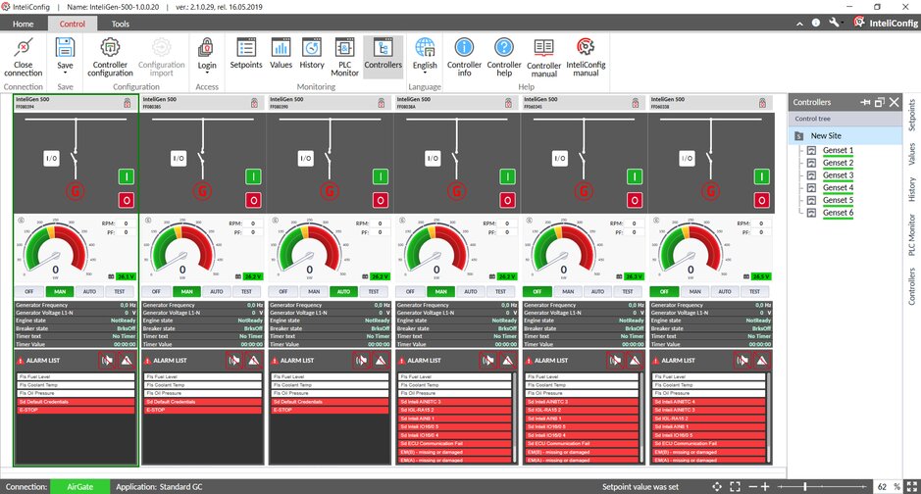Open the English language dropdown arrow
This screenshot has height=494, width=921.
[425, 73]
